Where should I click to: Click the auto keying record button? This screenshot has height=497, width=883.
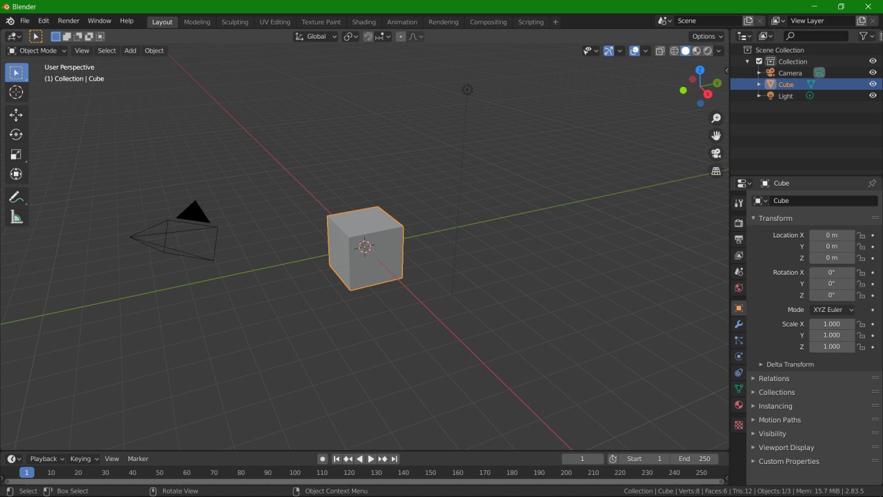click(x=322, y=459)
